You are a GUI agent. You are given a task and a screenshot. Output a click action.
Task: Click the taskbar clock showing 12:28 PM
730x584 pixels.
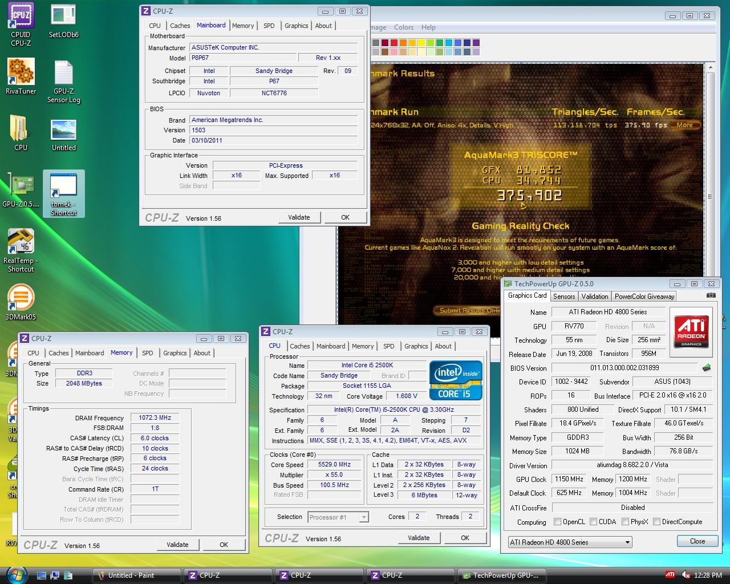tap(708, 575)
